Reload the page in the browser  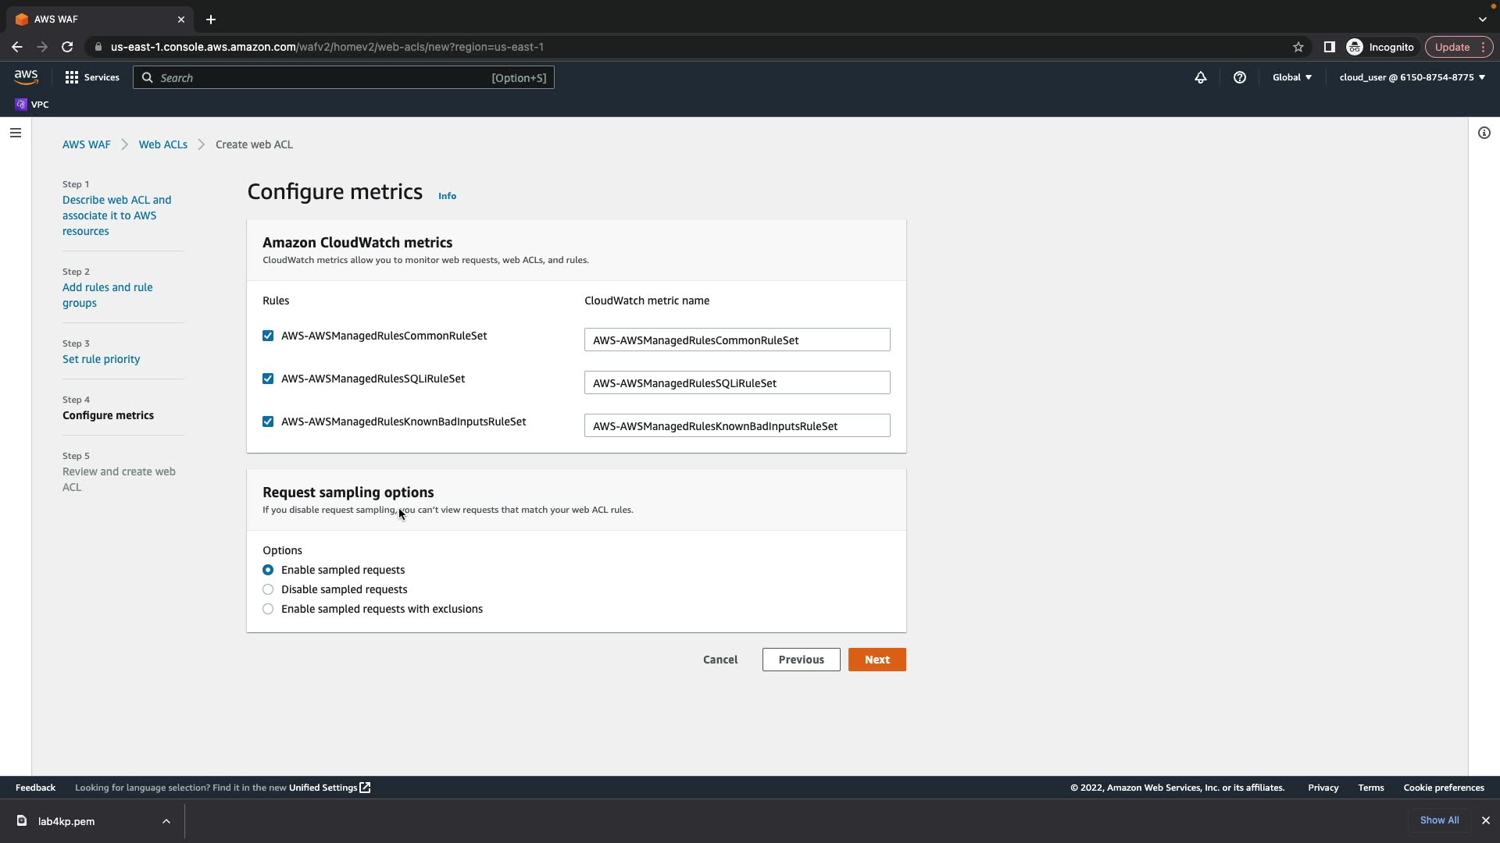67,47
